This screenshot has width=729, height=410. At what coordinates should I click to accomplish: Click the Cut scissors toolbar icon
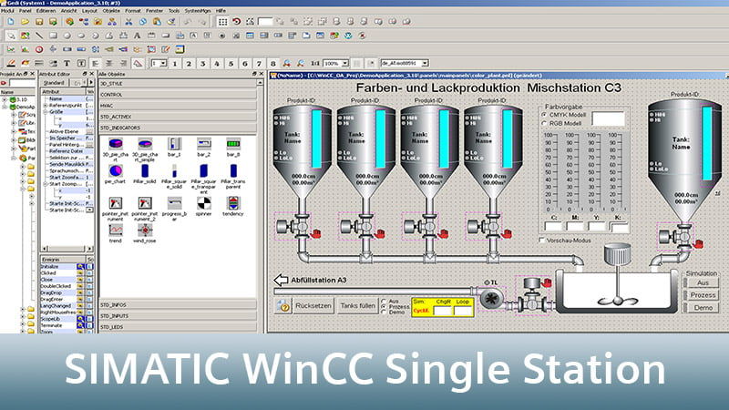[x=128, y=21]
